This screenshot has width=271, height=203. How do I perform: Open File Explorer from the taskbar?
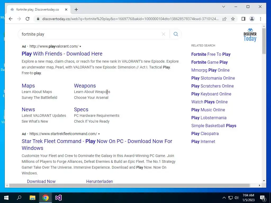pyautogui.click(x=32, y=198)
